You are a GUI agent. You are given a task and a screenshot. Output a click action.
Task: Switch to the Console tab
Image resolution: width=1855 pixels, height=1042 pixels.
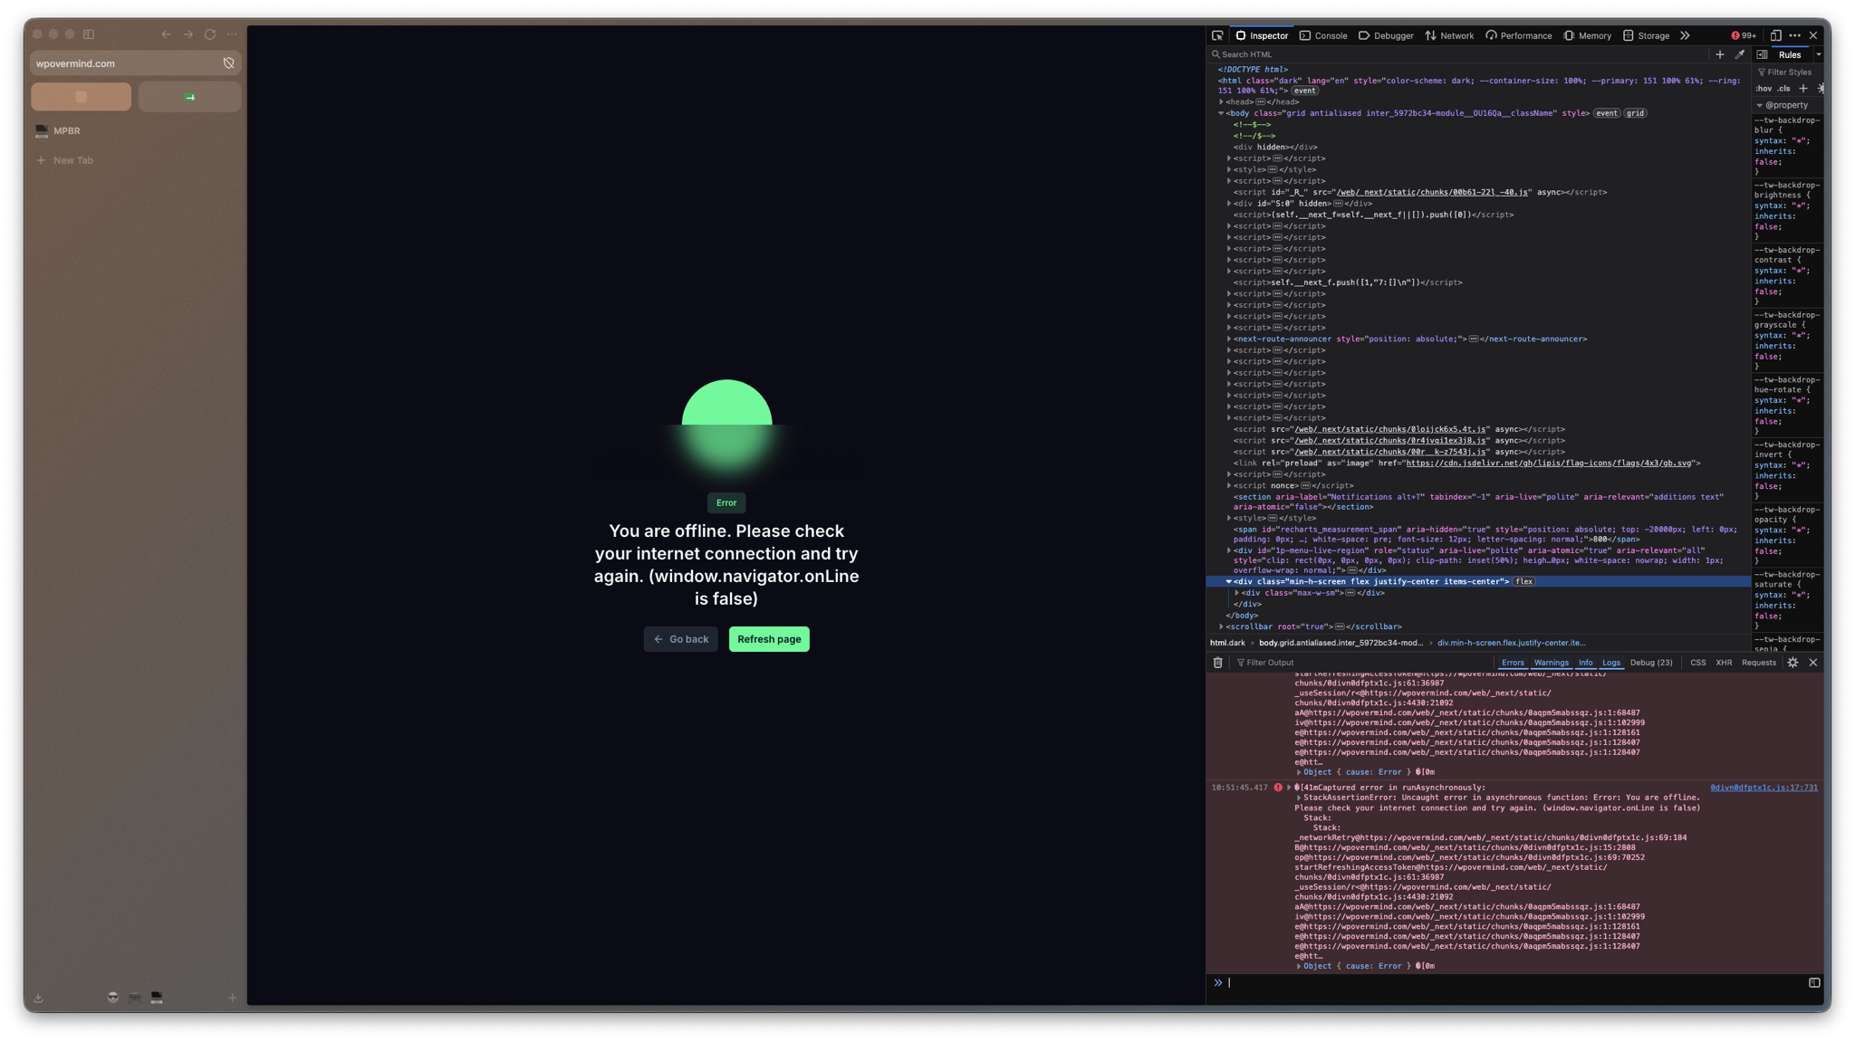pyautogui.click(x=1323, y=35)
